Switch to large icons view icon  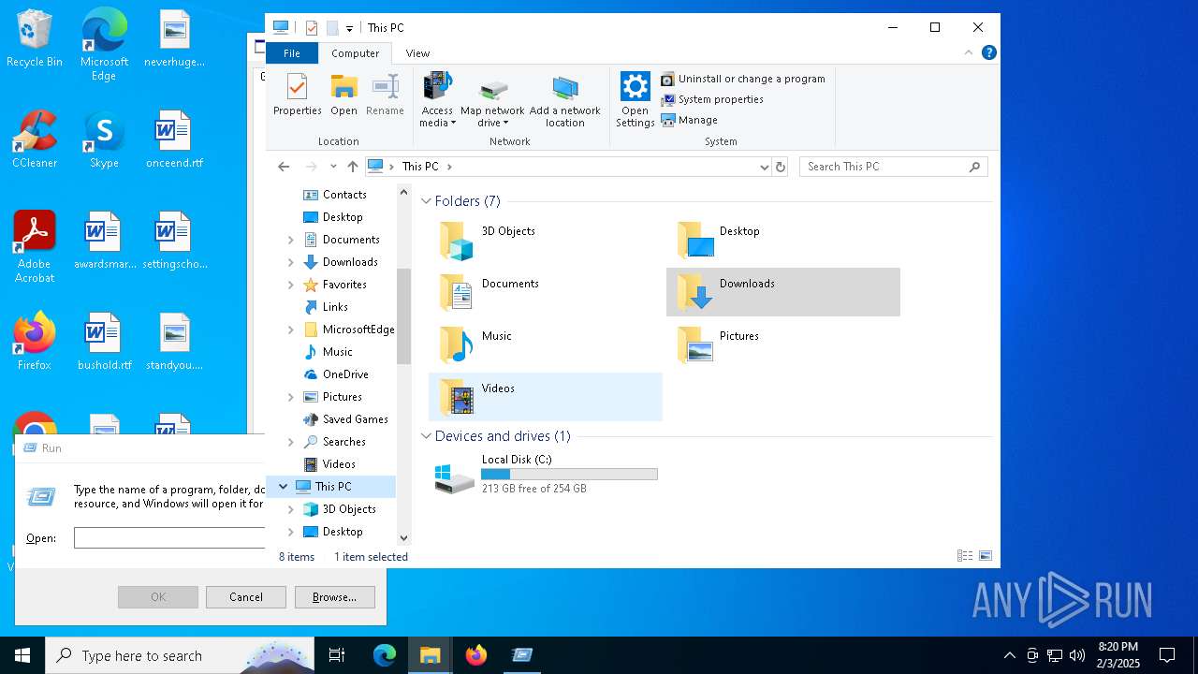pos(985,556)
